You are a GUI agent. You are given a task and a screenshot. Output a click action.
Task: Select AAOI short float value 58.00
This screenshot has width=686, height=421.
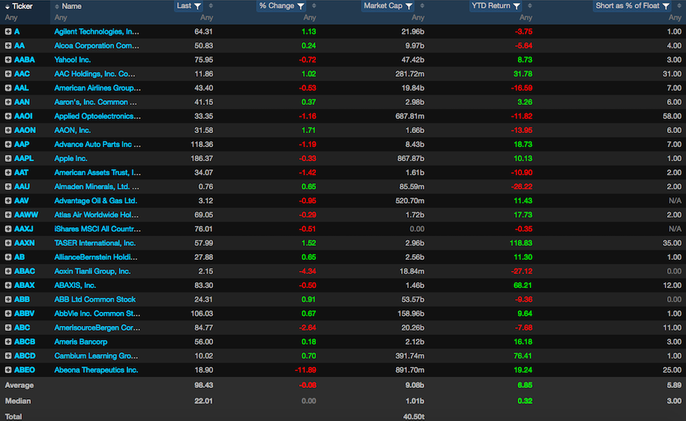point(672,116)
